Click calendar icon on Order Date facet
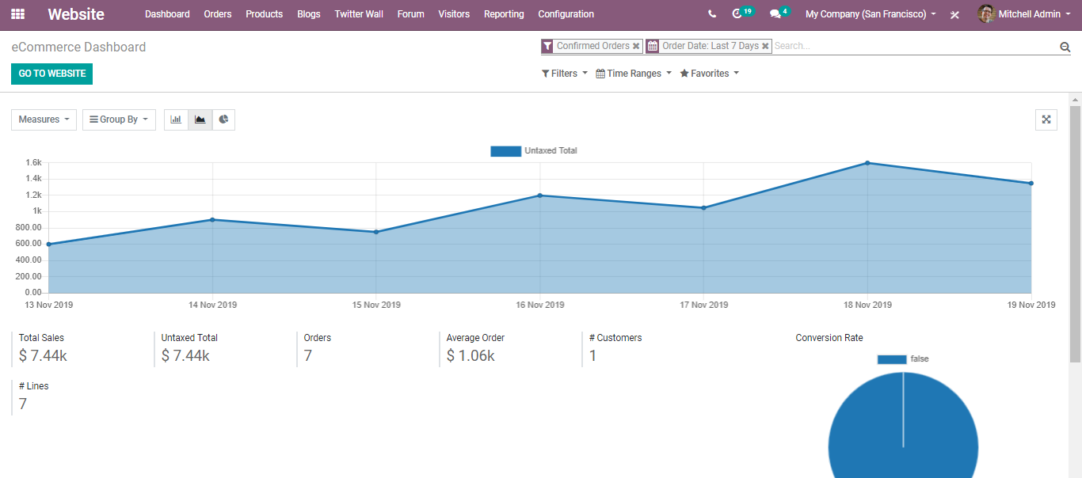The width and height of the screenshot is (1082, 478). coord(652,46)
